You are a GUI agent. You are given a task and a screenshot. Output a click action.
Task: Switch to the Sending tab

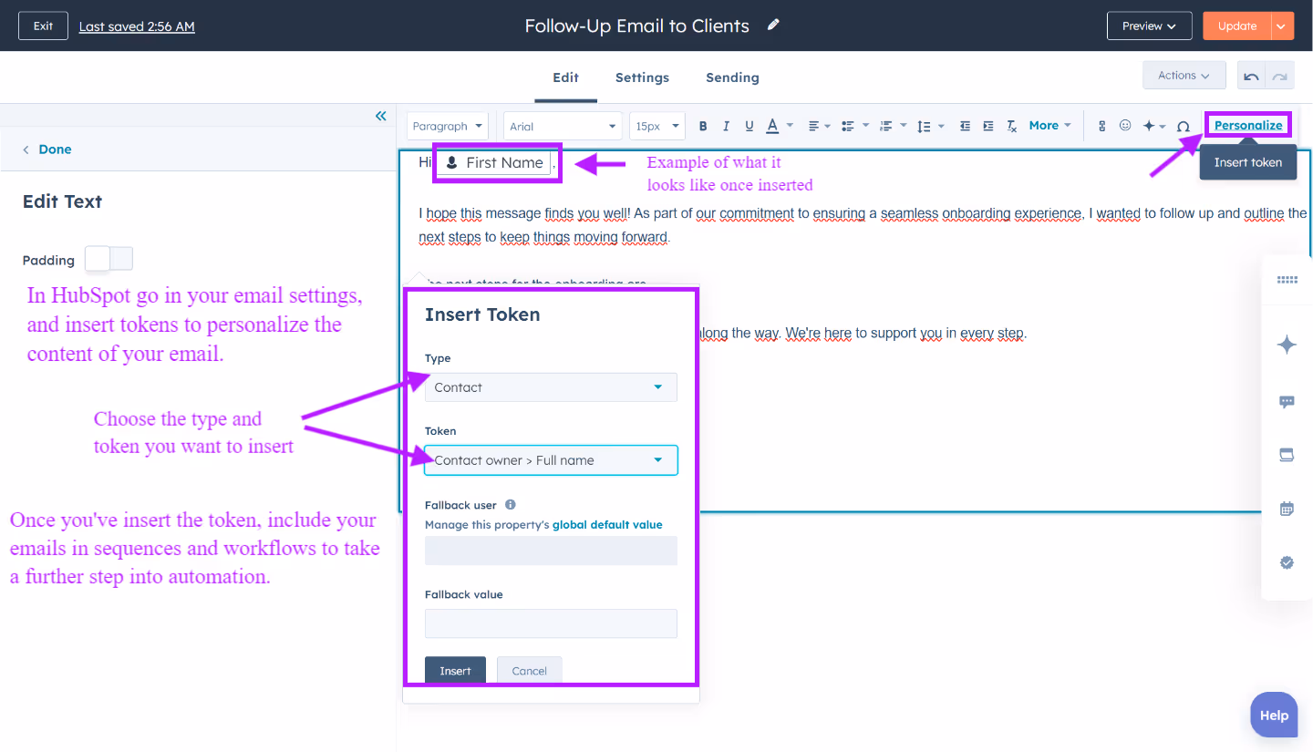coord(732,77)
